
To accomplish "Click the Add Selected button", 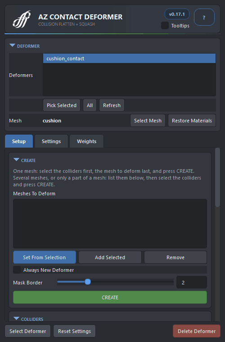I will [110, 257].
